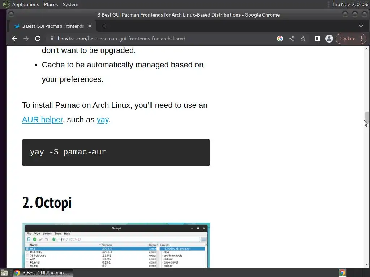Select the Chrome taskbar window button
370x277 pixels.
point(43,273)
